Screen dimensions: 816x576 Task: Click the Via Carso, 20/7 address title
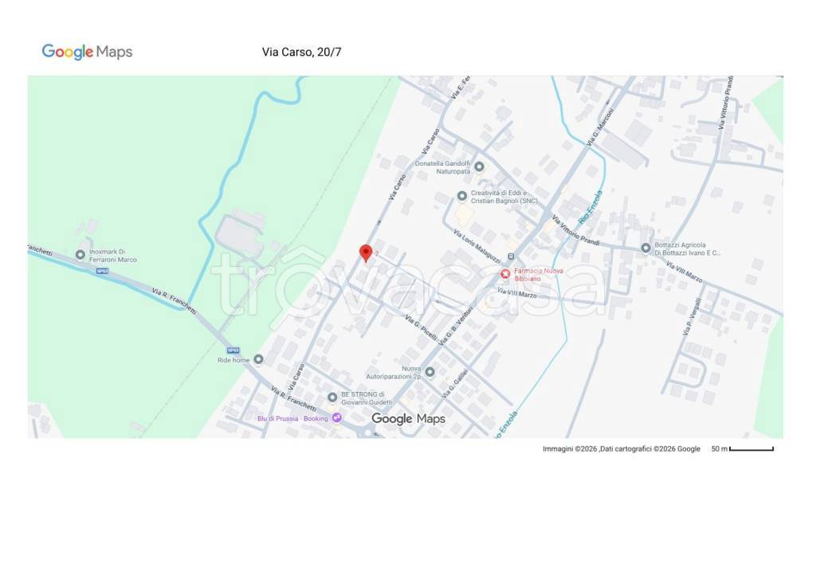point(301,53)
